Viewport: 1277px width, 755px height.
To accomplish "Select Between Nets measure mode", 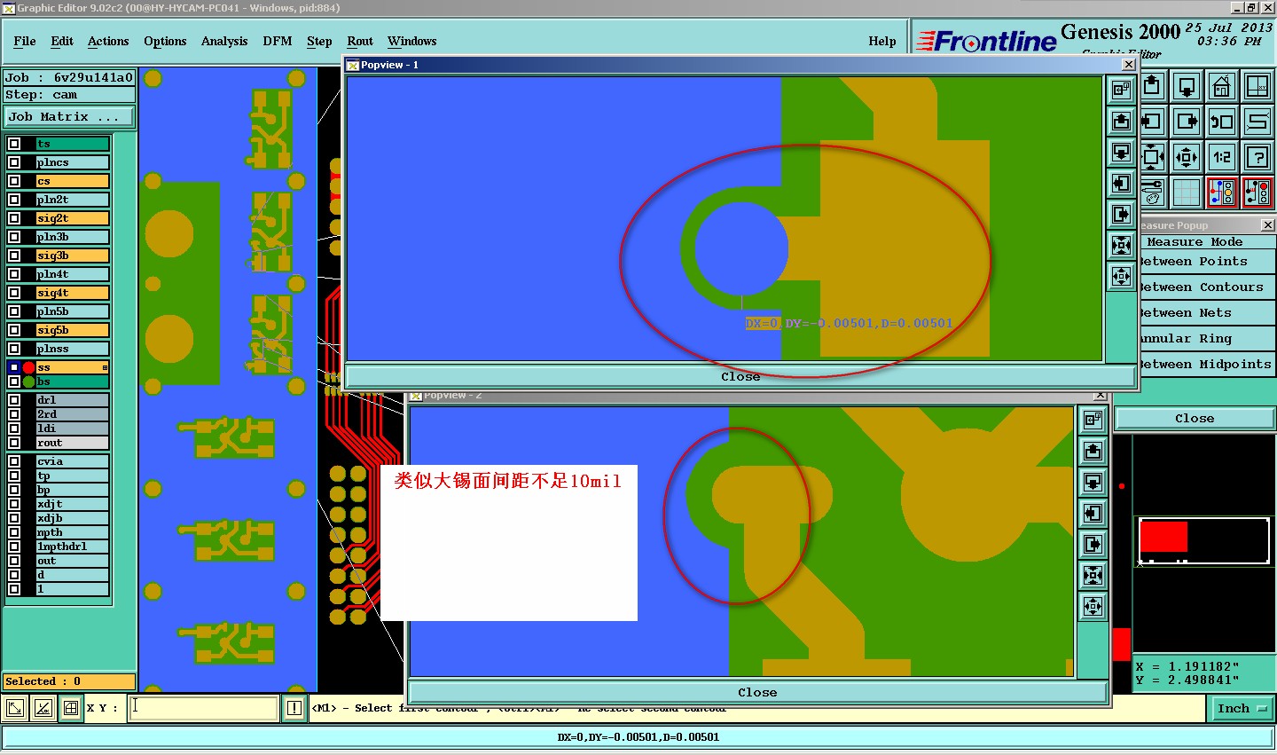I will pos(1206,312).
